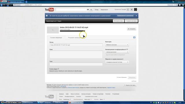Click the username in header
Screen dimensions: 185x104
pyautogui.click(x=120, y=10)
